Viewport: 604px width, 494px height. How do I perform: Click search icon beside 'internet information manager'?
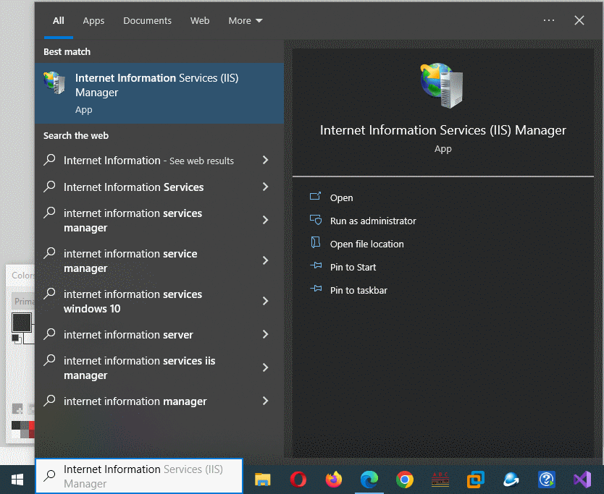[x=50, y=401]
